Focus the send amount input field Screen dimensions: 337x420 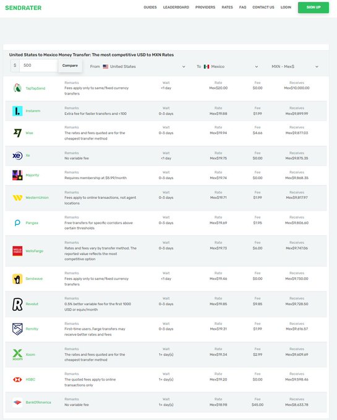[38, 65]
